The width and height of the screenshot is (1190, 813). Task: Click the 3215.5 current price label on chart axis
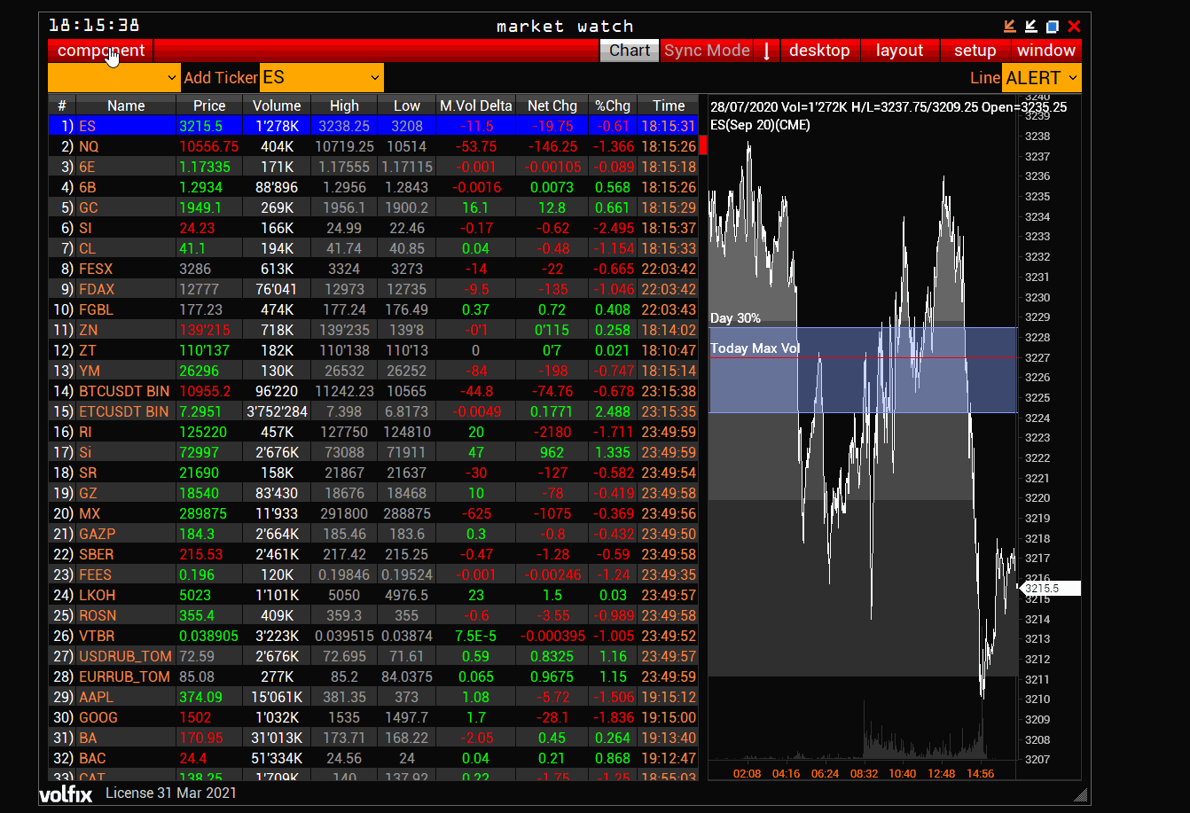pyautogui.click(x=1050, y=588)
